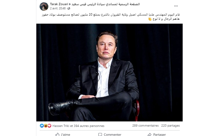
Task: Open the post photo of man in suit
Action: (109, 73)
